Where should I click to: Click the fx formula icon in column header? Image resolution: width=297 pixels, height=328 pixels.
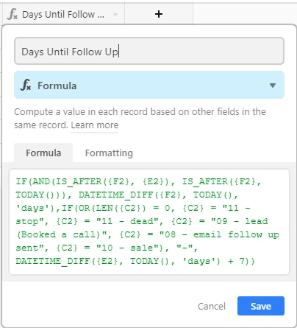(12, 14)
